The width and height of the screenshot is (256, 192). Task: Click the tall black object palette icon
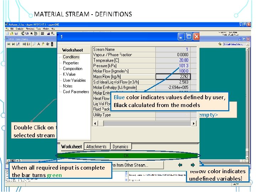[x=52, y=44]
